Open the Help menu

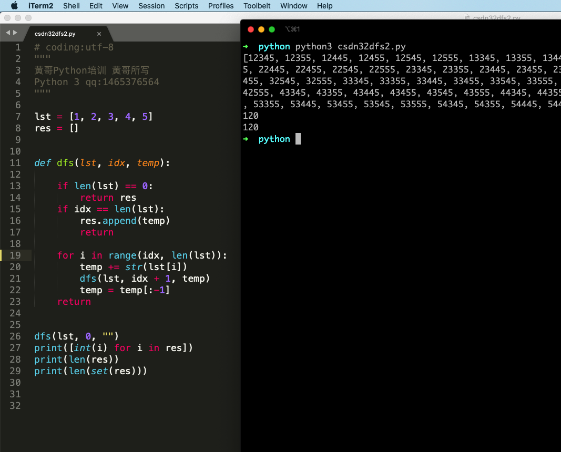324,6
